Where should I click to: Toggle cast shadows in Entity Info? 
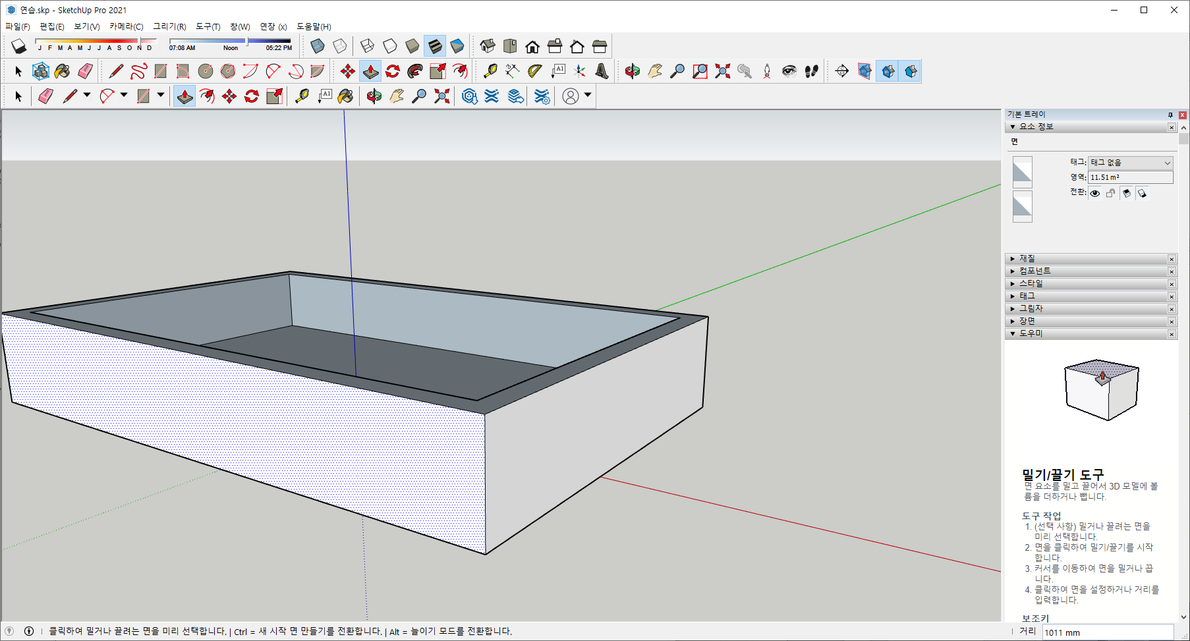point(1143,193)
